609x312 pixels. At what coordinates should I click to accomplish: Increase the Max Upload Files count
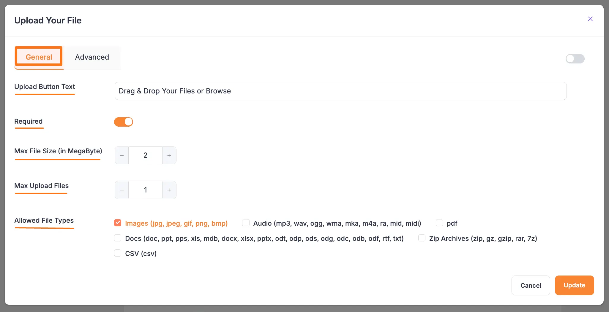coord(169,190)
